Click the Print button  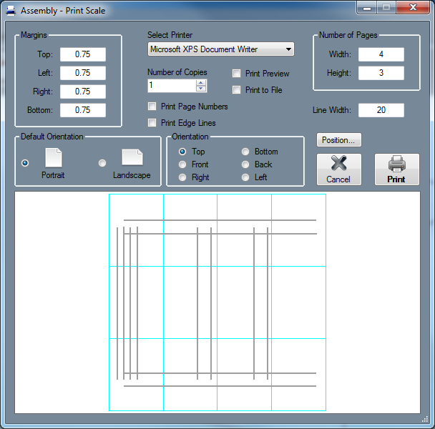(397, 169)
